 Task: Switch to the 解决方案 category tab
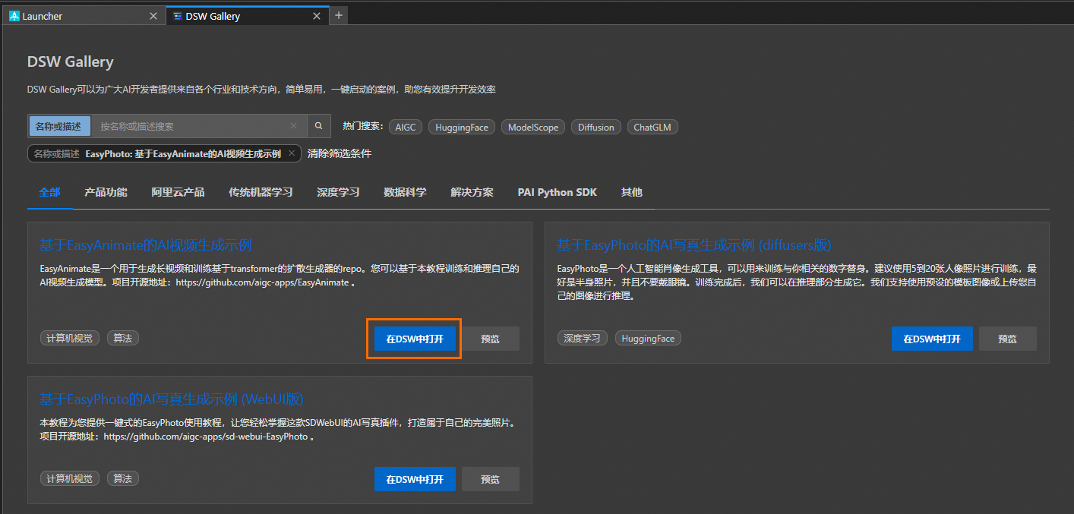point(472,192)
